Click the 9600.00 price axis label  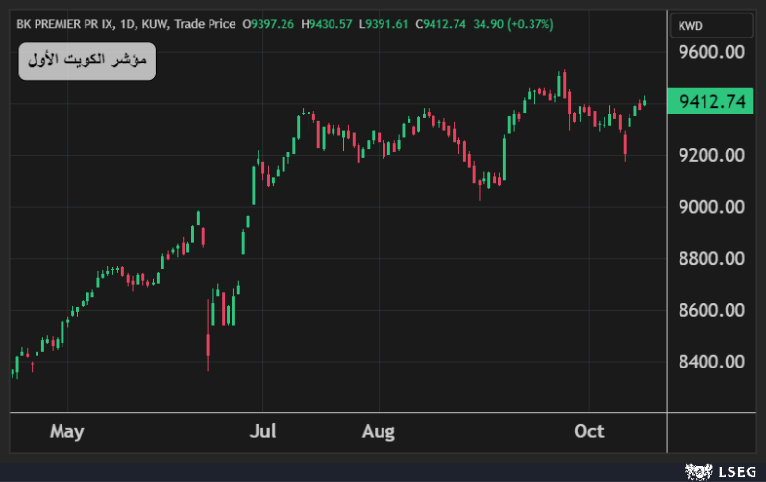pyautogui.click(x=712, y=52)
